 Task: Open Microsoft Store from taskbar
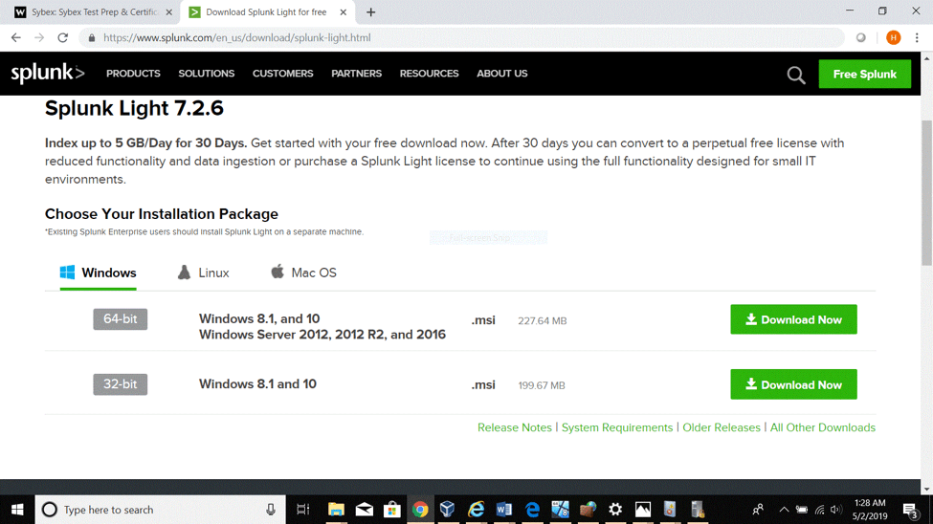click(392, 510)
